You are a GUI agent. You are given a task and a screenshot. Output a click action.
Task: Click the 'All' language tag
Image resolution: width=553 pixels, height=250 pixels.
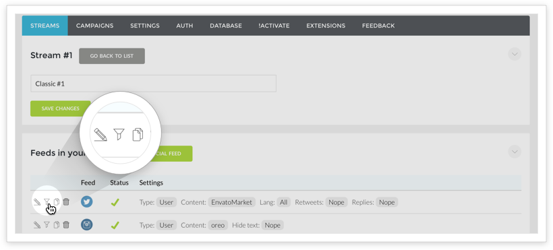click(283, 202)
